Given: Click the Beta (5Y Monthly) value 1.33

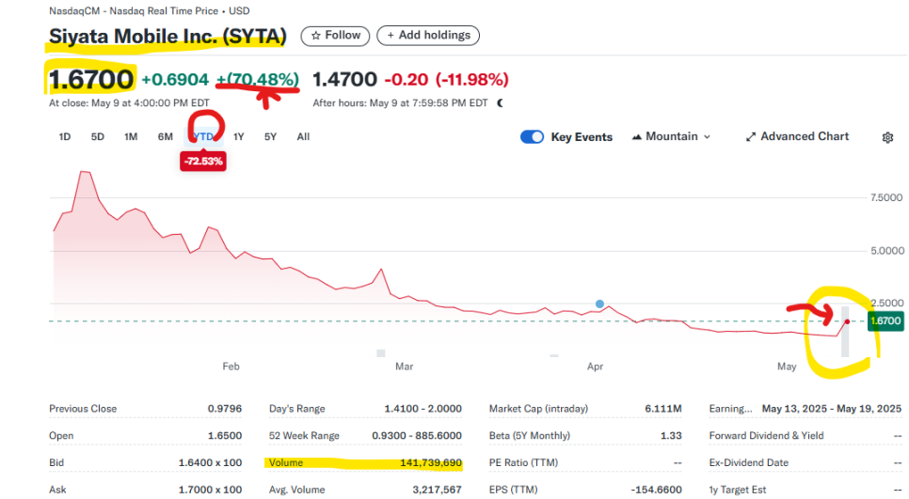Looking at the screenshot, I should point(671,436).
